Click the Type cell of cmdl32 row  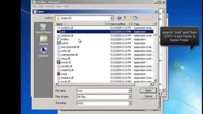(x=140, y=43)
